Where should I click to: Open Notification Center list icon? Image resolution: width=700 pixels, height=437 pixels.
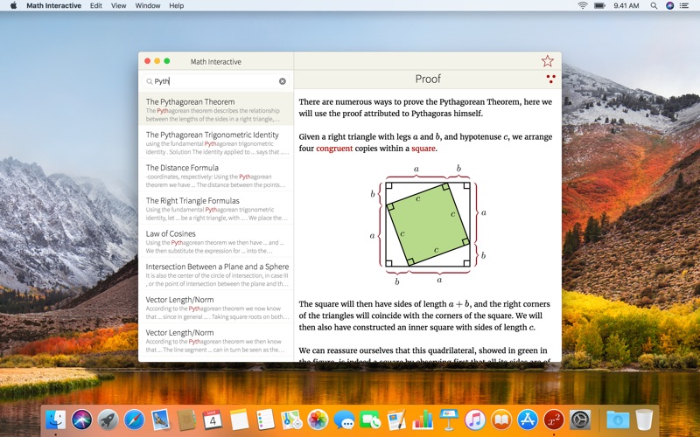684,6
